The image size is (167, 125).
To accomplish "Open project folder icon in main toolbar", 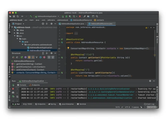I will click(10, 16).
